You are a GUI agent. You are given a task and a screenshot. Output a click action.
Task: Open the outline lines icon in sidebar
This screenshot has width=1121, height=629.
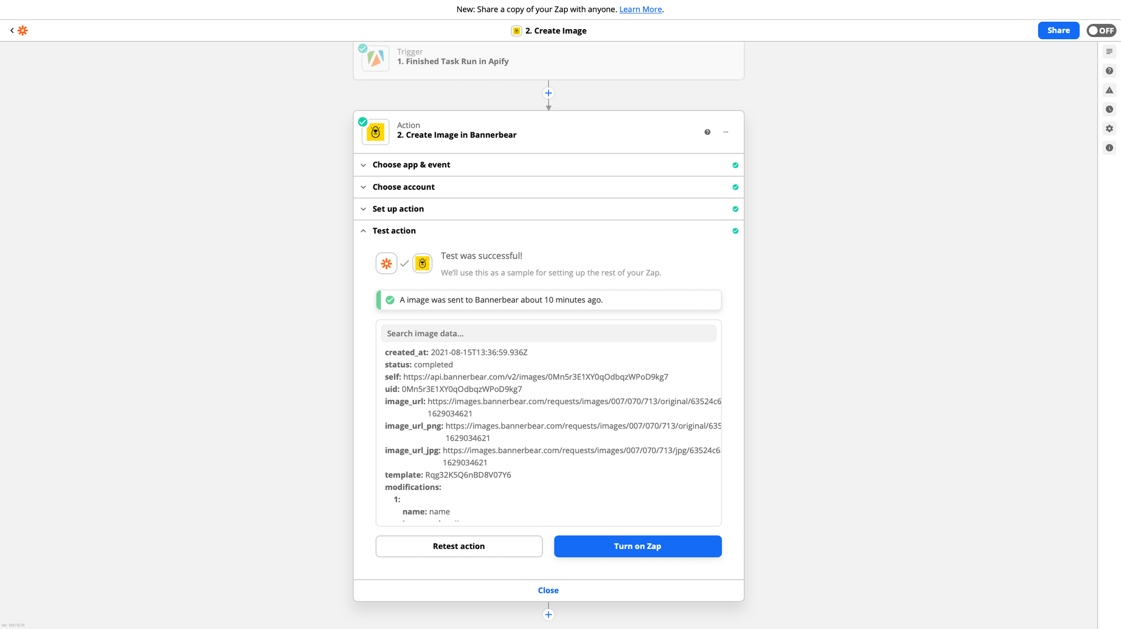(x=1109, y=52)
